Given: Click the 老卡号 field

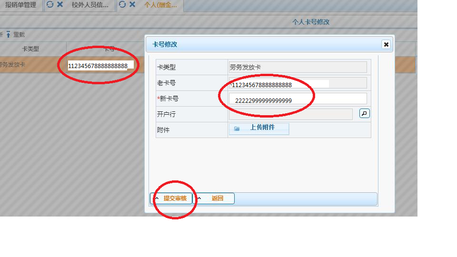Looking at the screenshot, I should point(298,84).
